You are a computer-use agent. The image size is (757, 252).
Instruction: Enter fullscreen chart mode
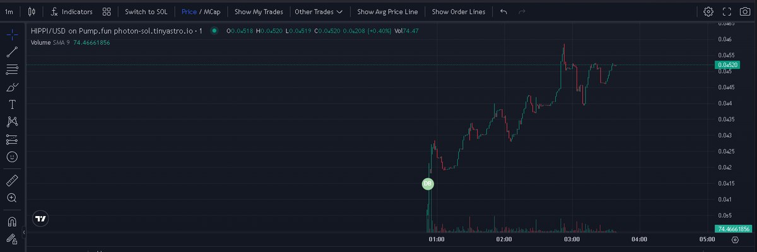tap(727, 11)
